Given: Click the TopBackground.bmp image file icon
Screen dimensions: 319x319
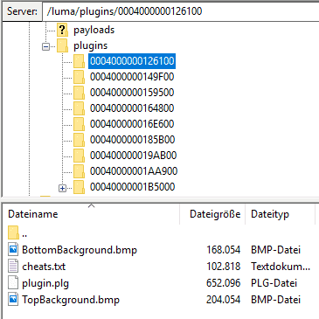Looking at the screenshot, I should point(13,300).
